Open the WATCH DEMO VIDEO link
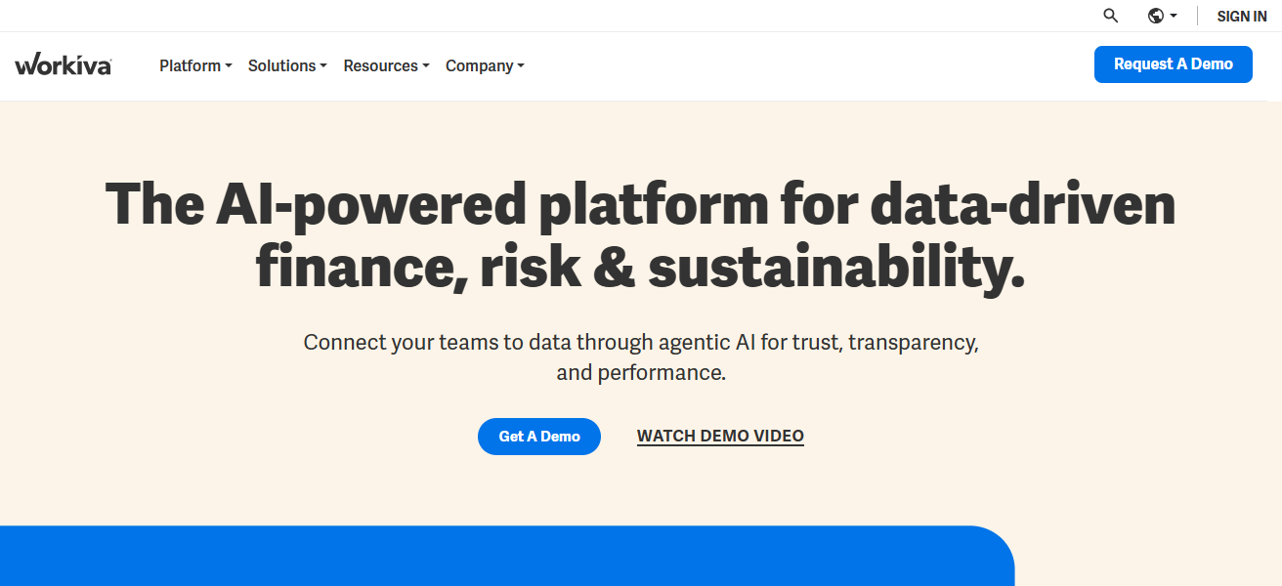The width and height of the screenshot is (1282, 586). [720, 437]
